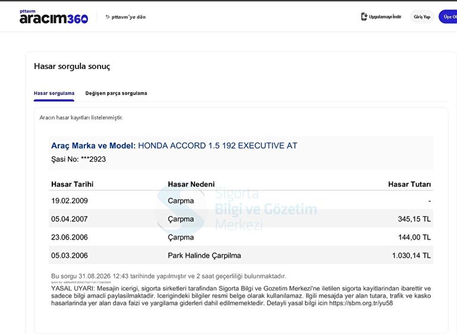Screen dimensions: 457x334
Task: Click the Aracın hasar kayıtları listelenmiştir text
Action: 81,118
